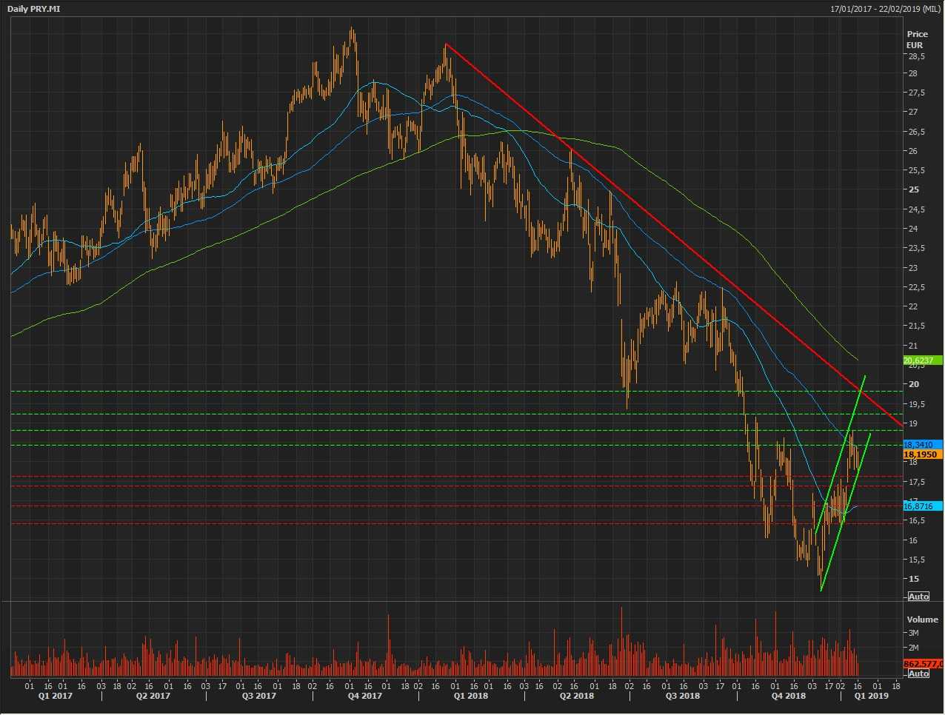Viewport: 945px width, 715px height.
Task: Click the bold 25 price axis value
Action: tap(913, 189)
